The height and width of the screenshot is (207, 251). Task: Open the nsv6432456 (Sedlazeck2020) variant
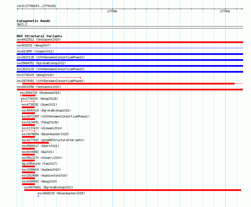point(39,87)
